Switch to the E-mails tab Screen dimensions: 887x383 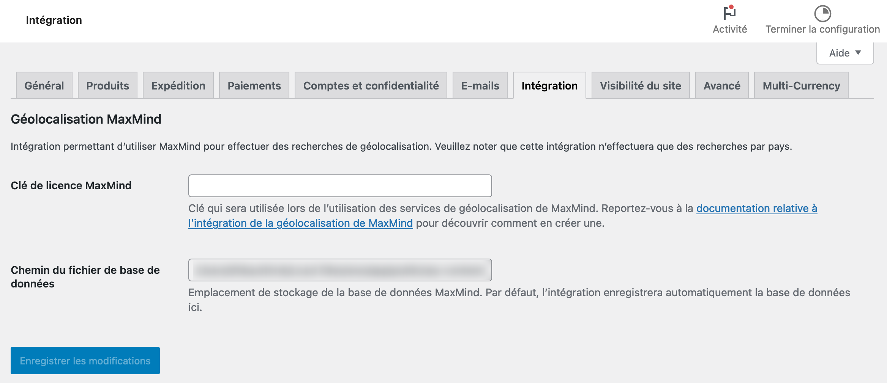[480, 86]
